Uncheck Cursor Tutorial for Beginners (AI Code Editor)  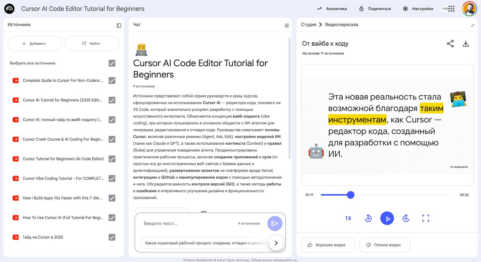(x=112, y=159)
